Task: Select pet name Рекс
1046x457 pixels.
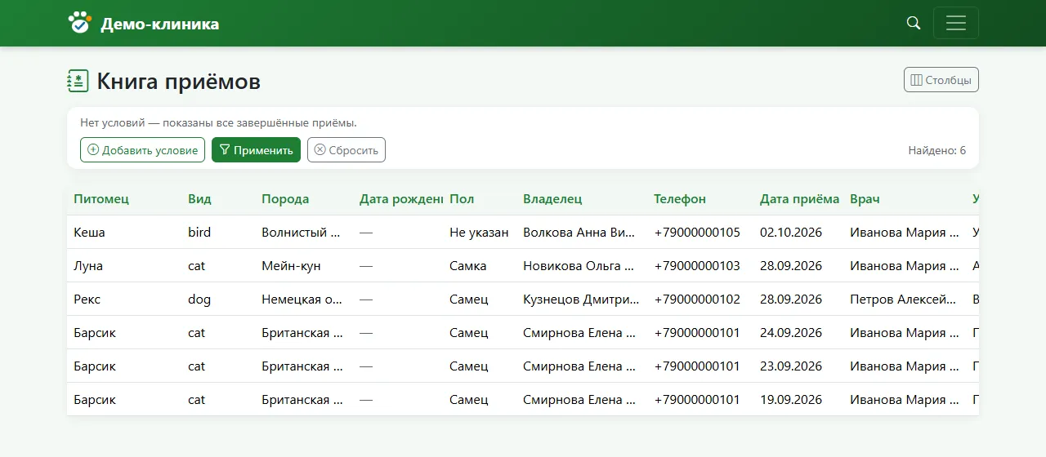Action: tap(87, 299)
